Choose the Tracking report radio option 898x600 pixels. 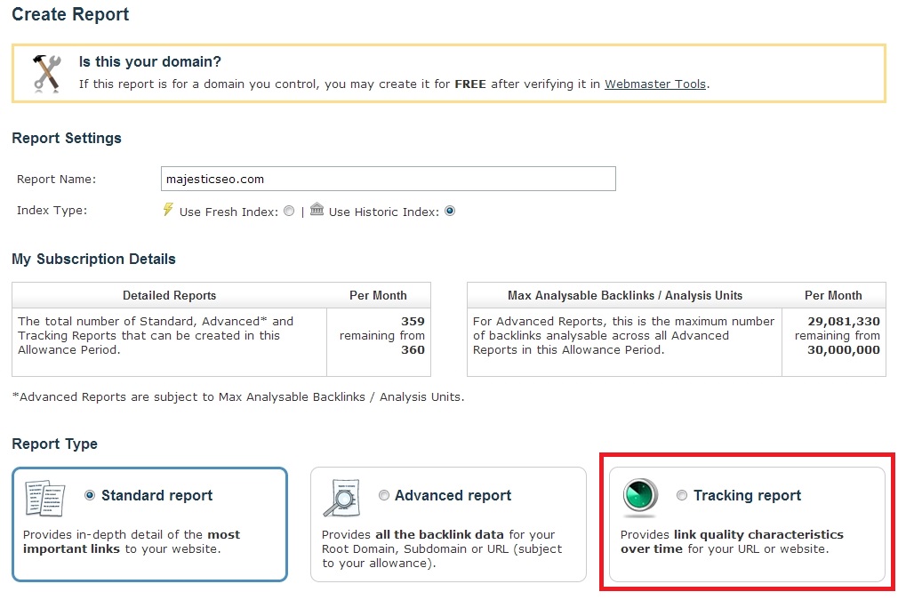tap(682, 495)
